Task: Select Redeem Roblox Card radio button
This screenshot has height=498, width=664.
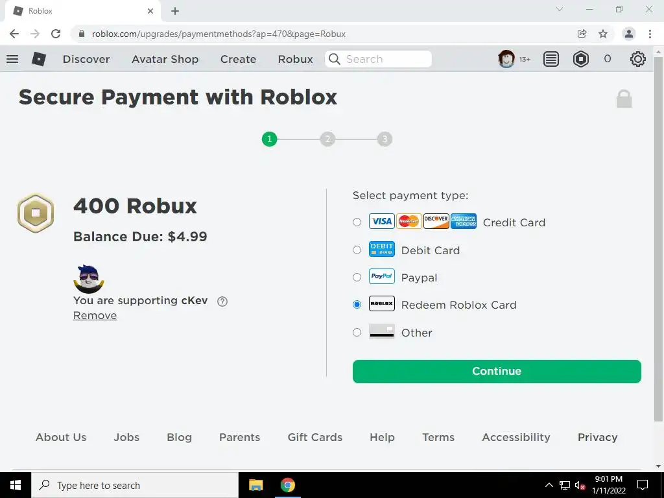Action: (x=357, y=305)
